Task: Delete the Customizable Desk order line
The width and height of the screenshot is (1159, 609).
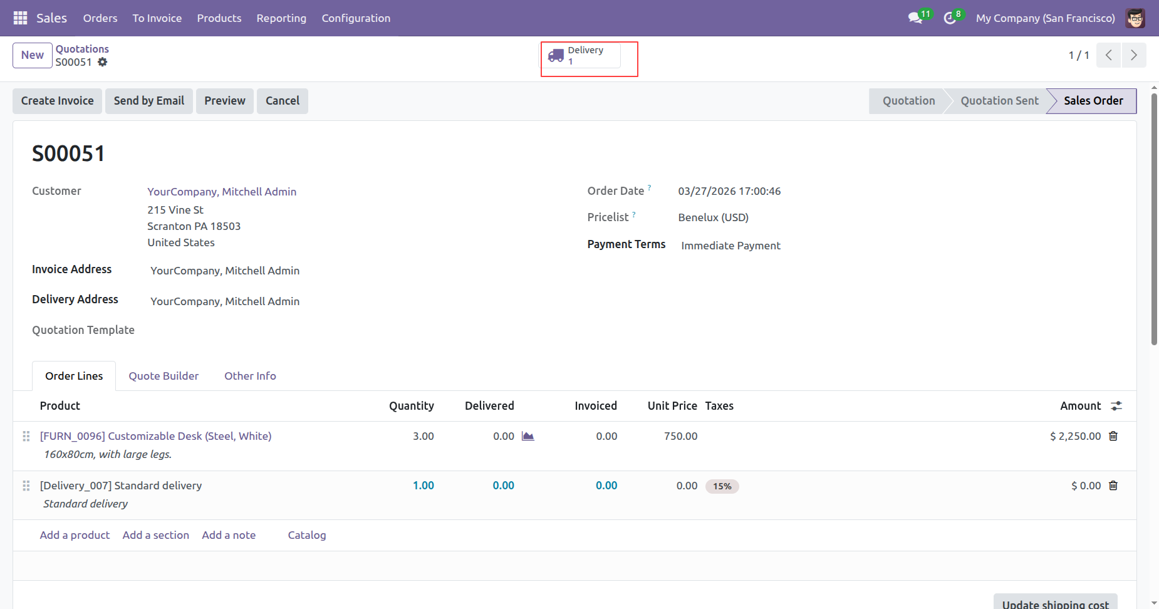Action: coord(1113,436)
